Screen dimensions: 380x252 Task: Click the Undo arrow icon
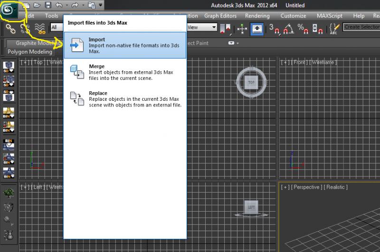click(59, 5)
